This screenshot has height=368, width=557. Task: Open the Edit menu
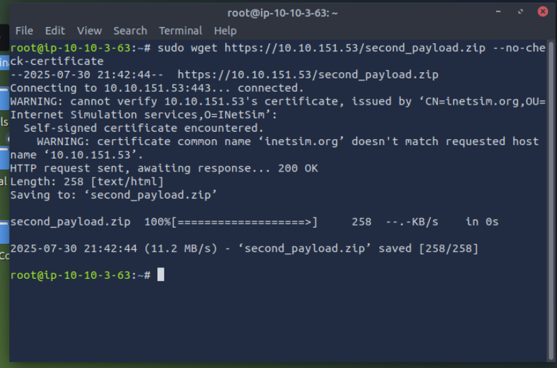click(55, 31)
